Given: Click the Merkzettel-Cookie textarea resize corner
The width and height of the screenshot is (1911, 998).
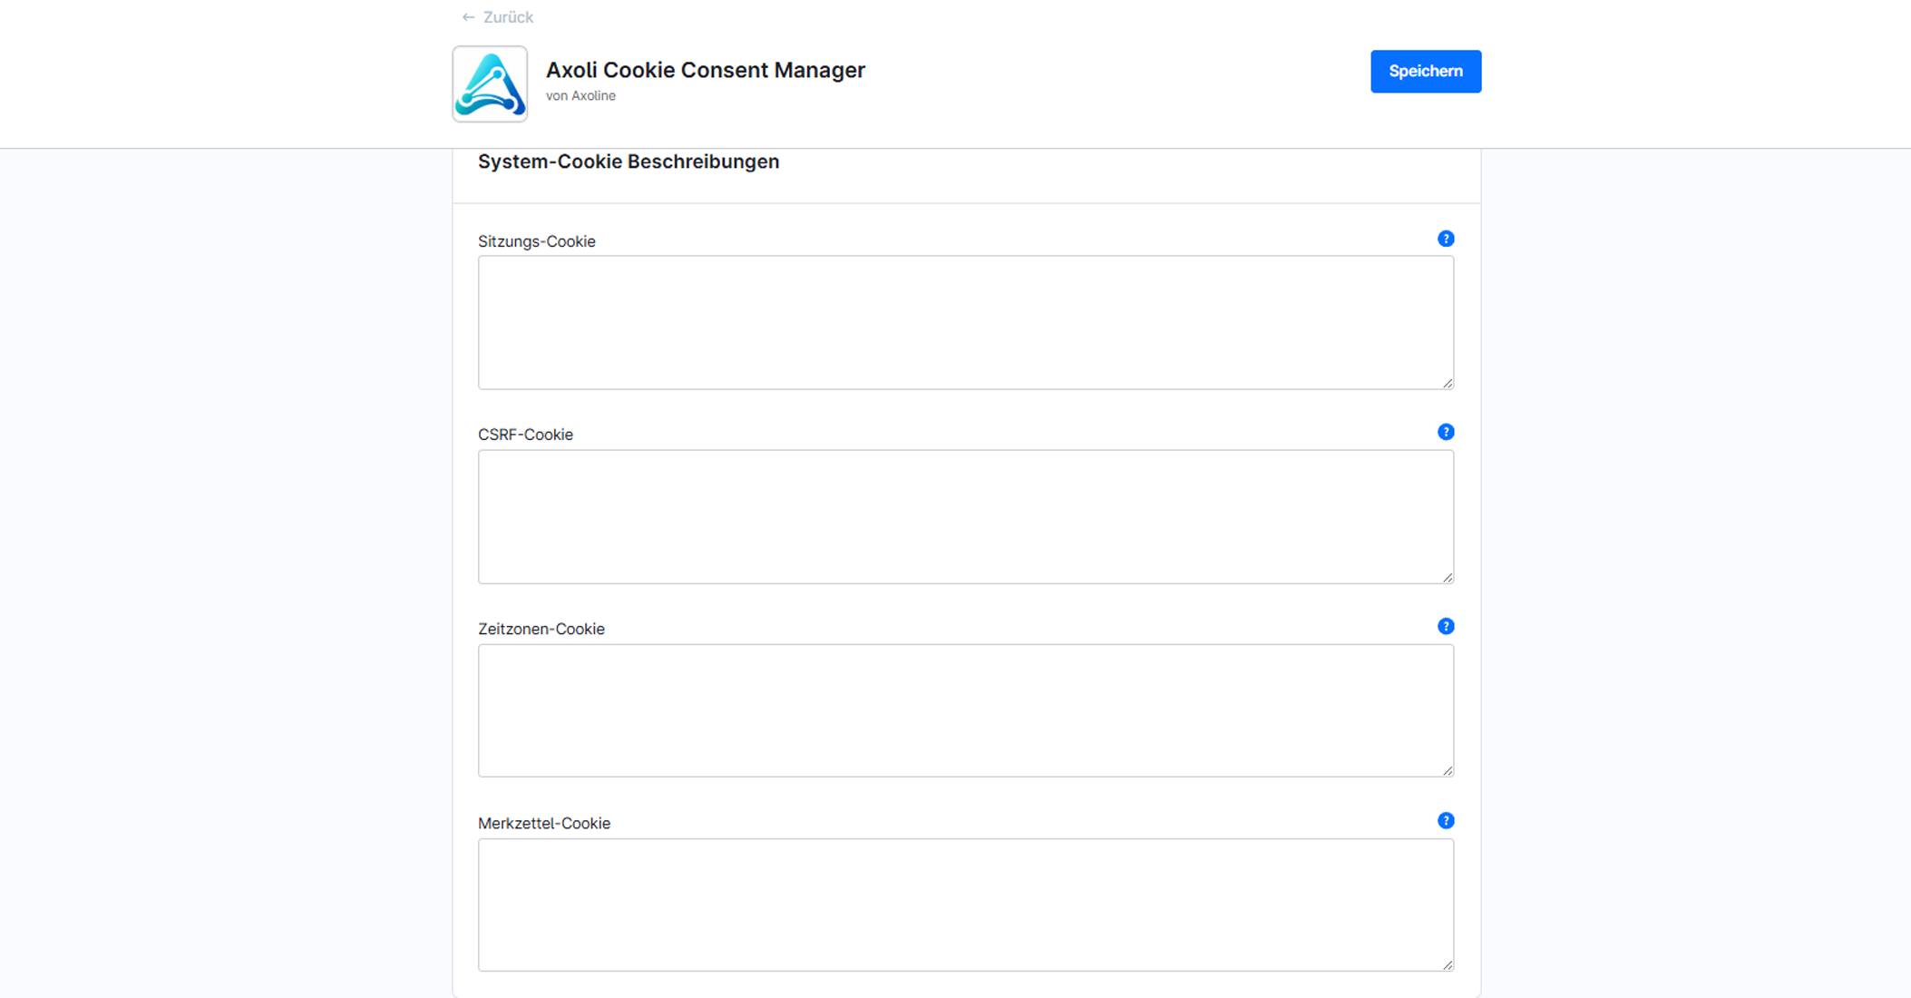Looking at the screenshot, I should click(1448, 964).
